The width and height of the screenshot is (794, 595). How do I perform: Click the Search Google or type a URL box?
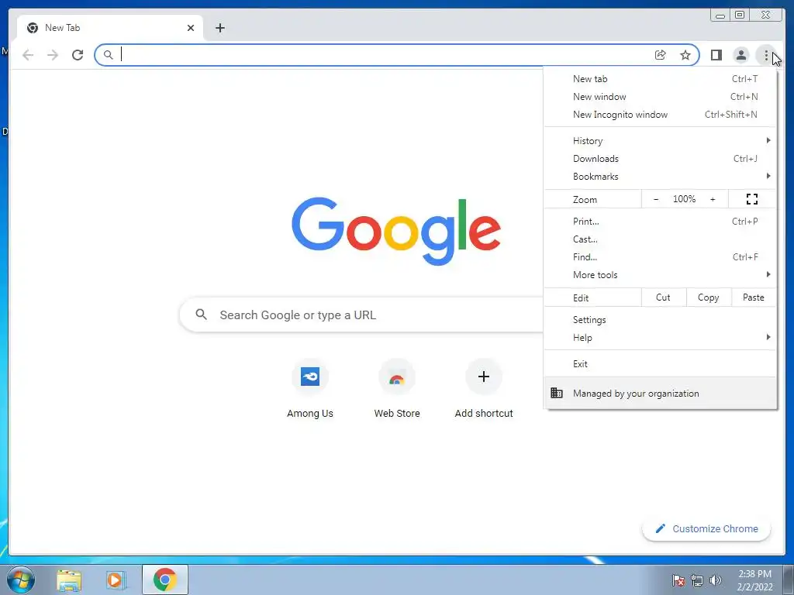[361, 315]
